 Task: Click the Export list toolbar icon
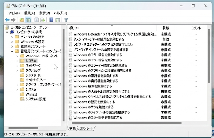click(43, 20)
